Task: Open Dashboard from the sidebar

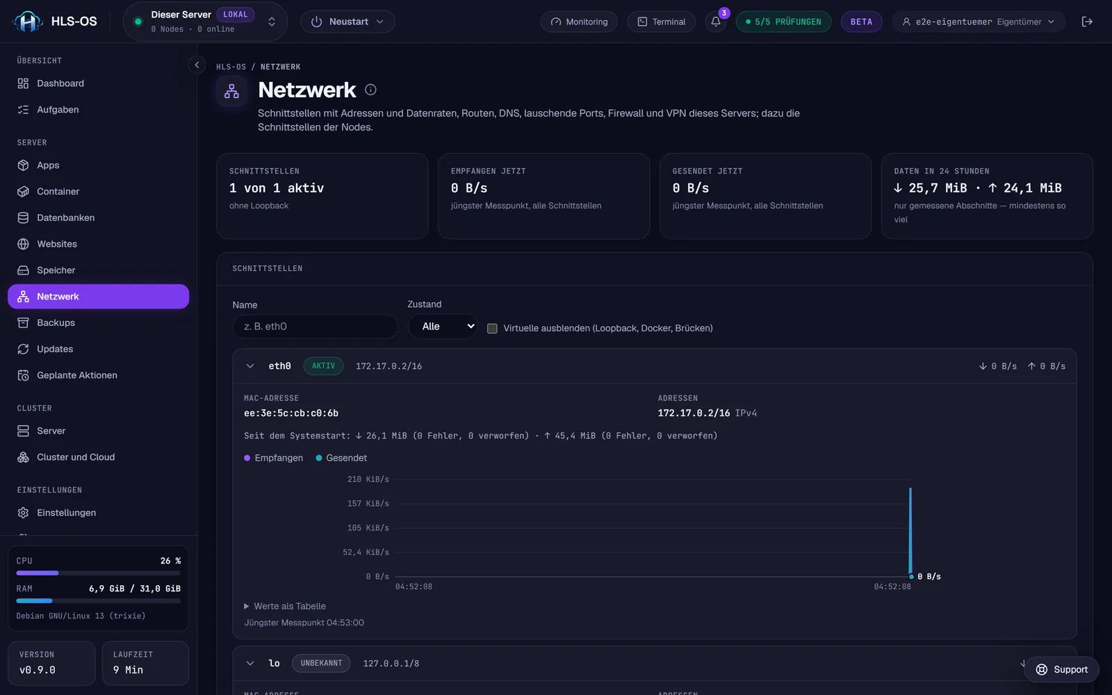Action: 98,83
